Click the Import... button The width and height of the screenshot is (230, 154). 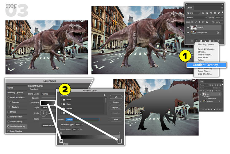pos(116,108)
